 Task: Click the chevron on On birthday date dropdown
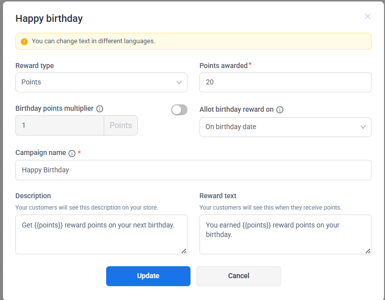coord(363,127)
